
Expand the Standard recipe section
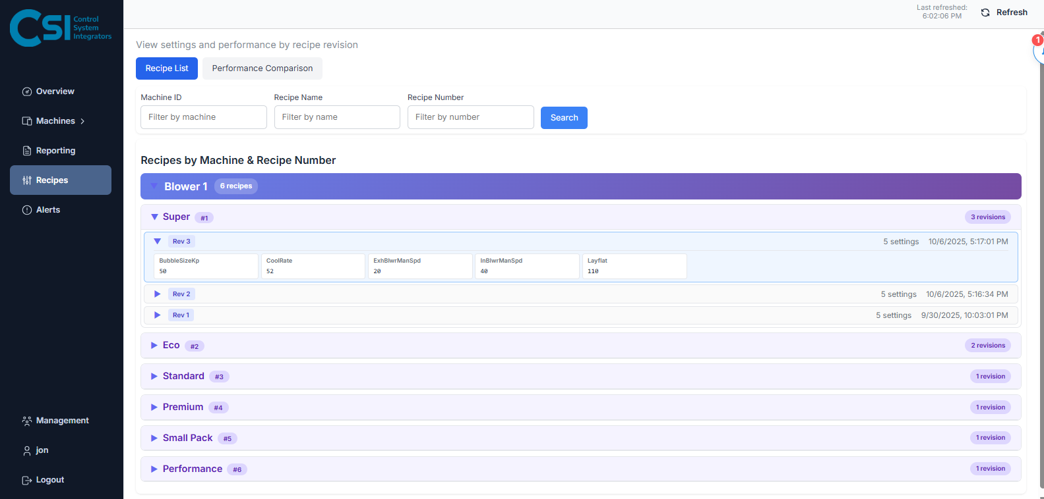click(x=154, y=376)
